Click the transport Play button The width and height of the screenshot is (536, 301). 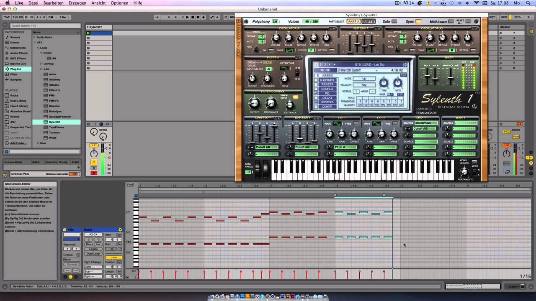[187, 17]
